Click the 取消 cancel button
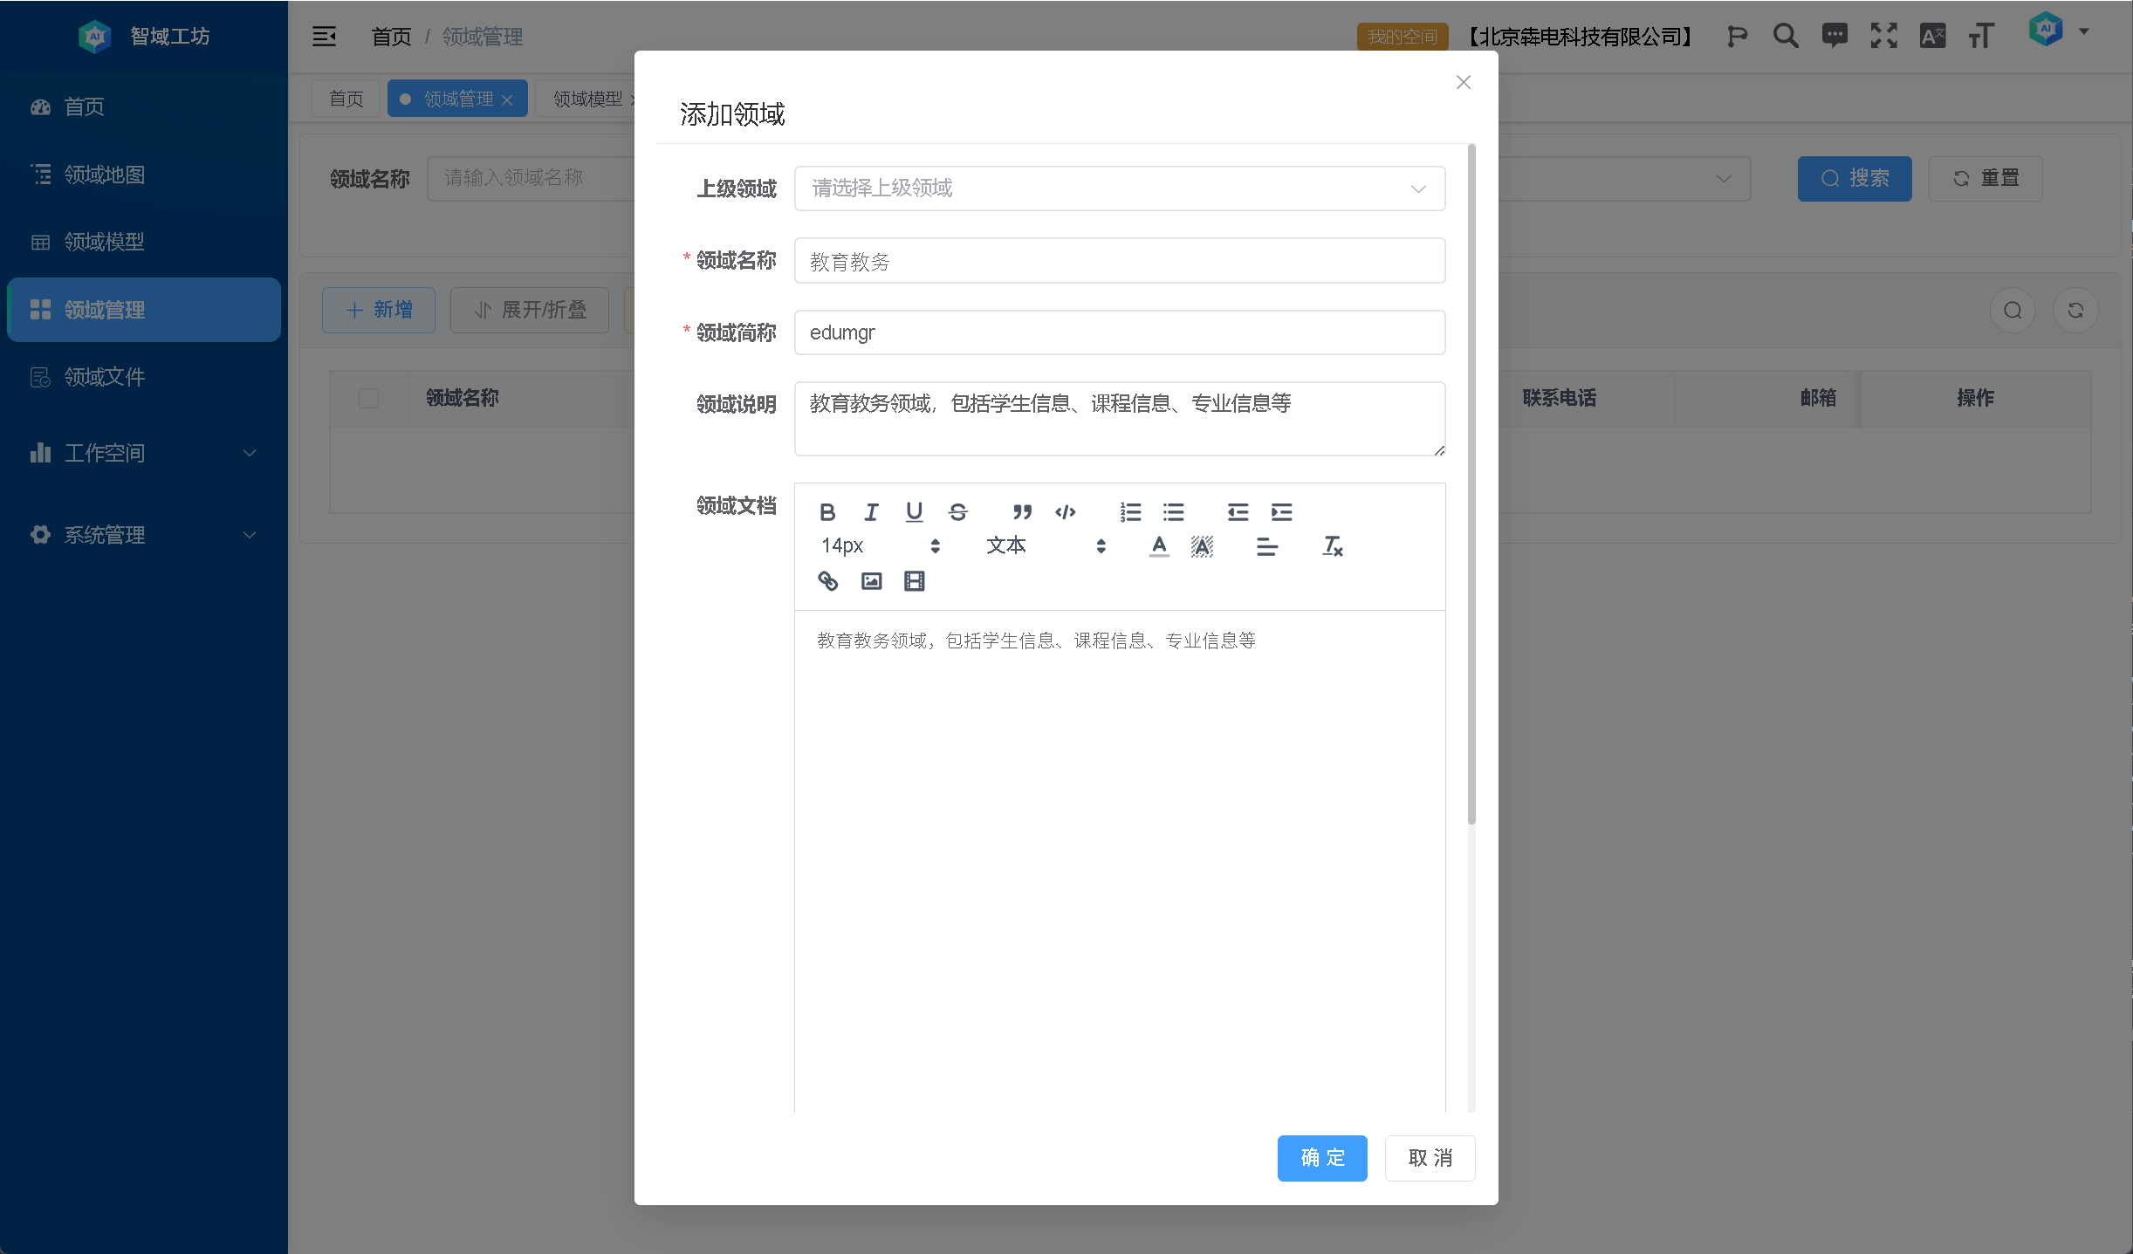Viewport: 2133px width, 1254px height. (x=1430, y=1158)
